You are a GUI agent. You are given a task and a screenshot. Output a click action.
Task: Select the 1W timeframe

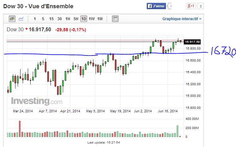point(92,19)
